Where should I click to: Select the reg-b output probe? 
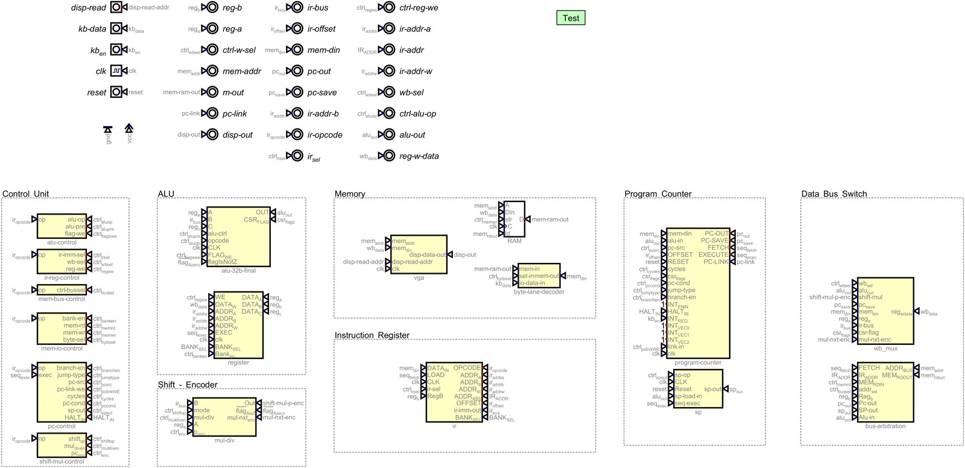click(212, 8)
